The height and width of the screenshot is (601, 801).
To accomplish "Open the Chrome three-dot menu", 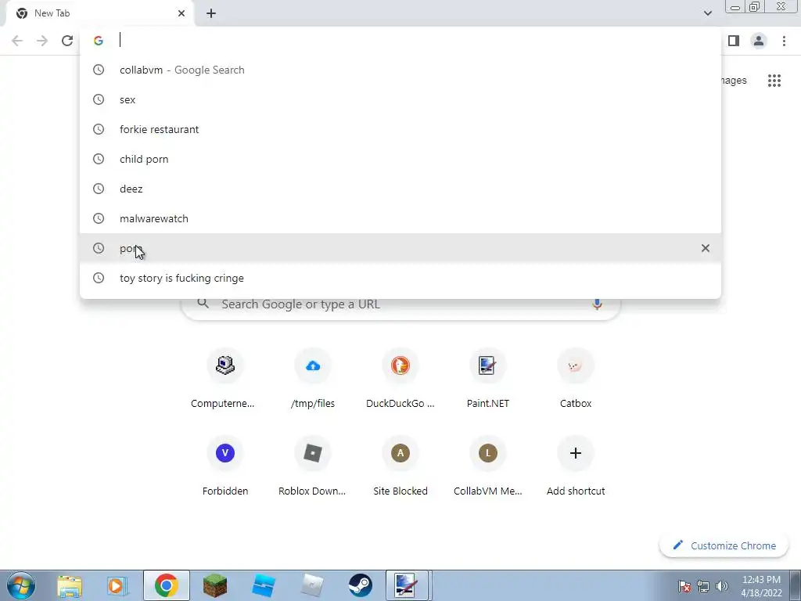I will (784, 41).
